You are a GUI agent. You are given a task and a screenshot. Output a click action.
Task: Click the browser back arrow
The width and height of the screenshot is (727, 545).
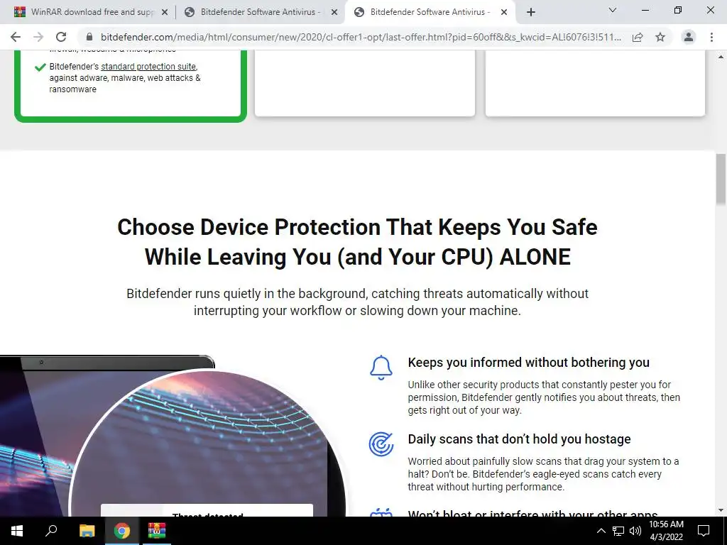pos(16,37)
